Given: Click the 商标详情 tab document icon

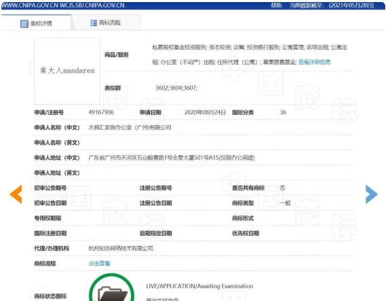Looking at the screenshot, I should click(x=24, y=24).
